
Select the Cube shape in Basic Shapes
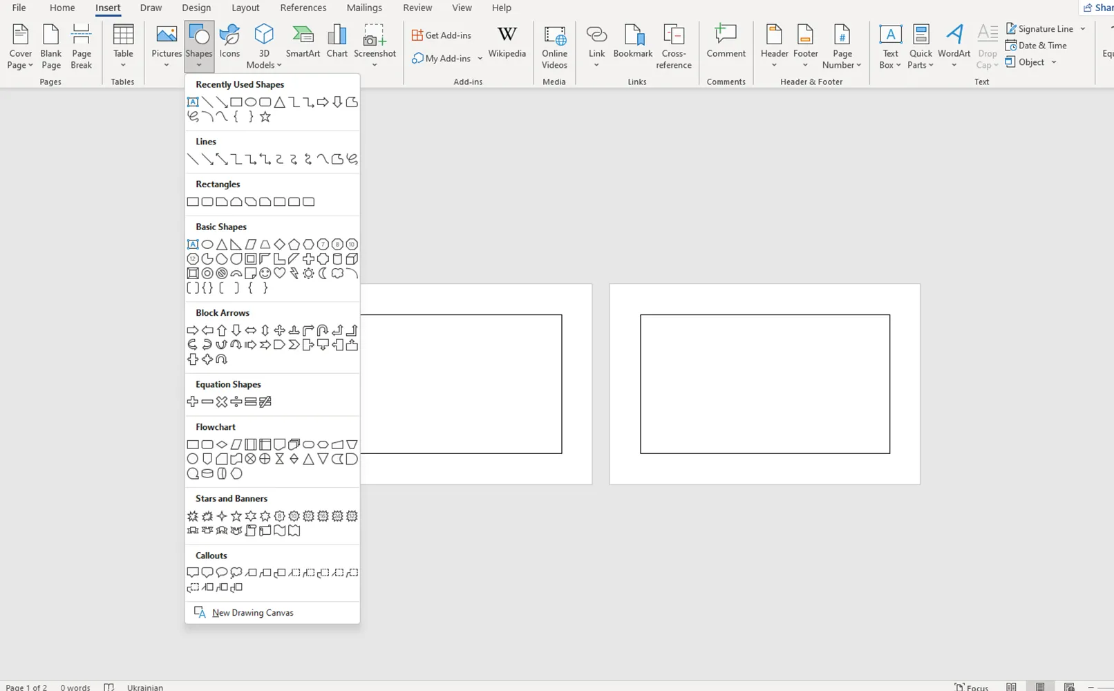(352, 258)
